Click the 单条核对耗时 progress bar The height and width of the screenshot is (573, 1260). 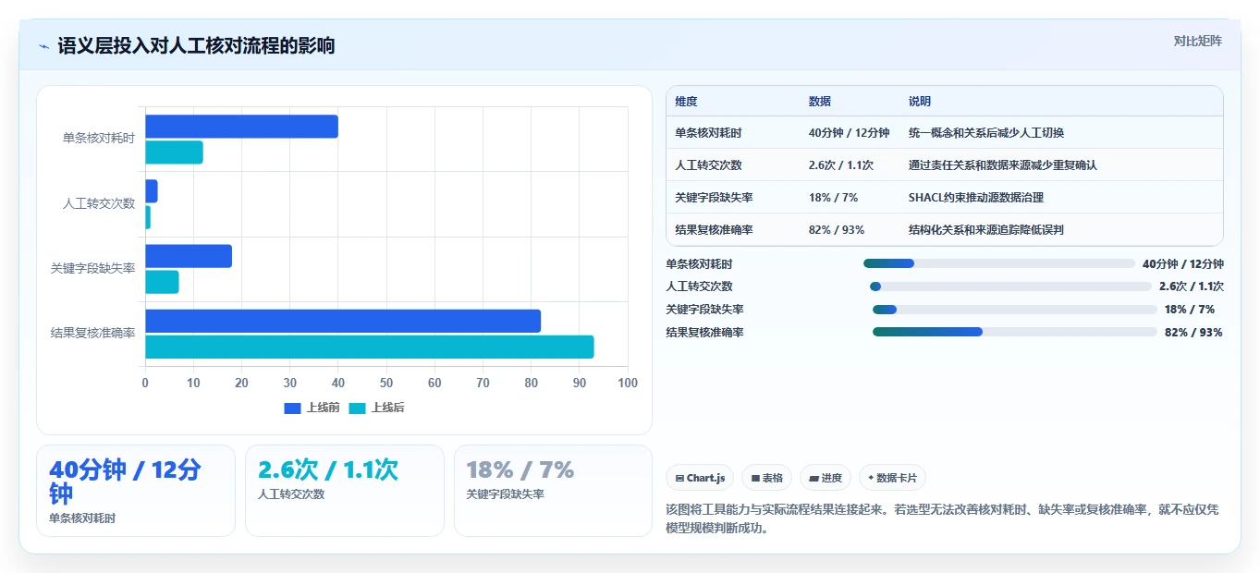pos(998,263)
